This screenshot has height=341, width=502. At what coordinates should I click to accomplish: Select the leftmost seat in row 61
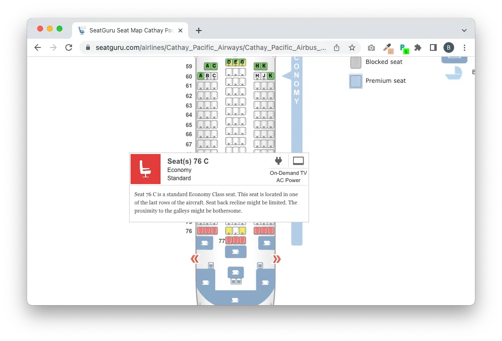tap(200, 86)
